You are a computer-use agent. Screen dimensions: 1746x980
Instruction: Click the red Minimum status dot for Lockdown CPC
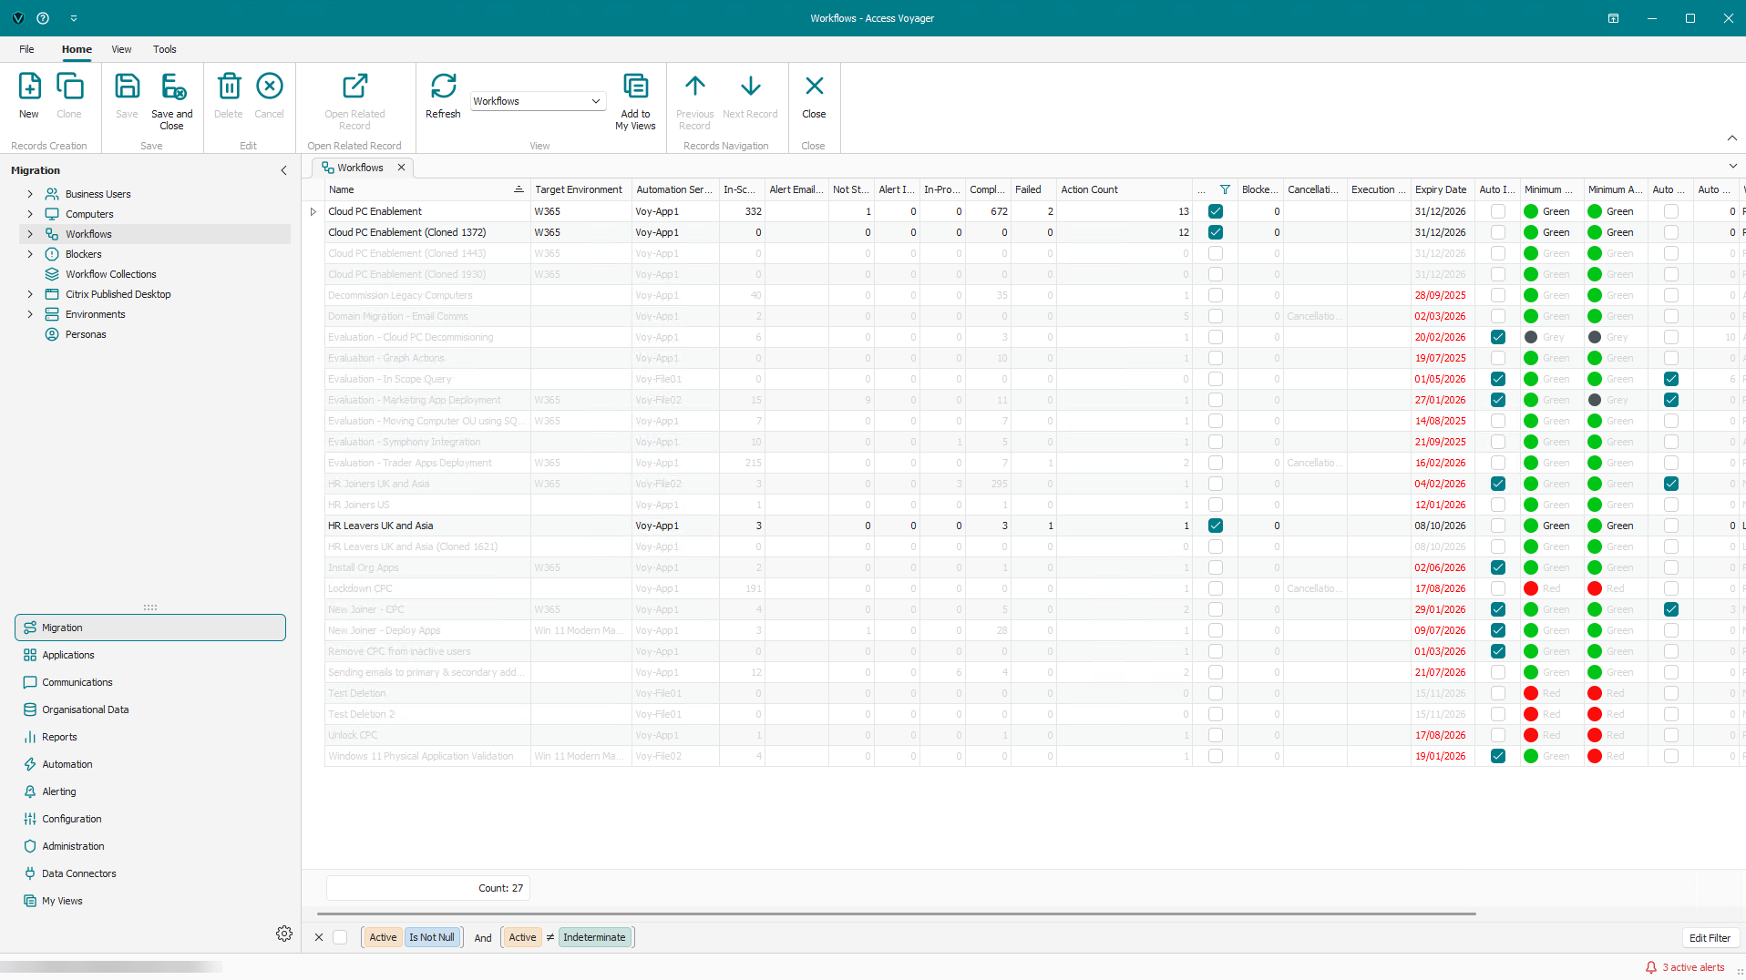pyautogui.click(x=1531, y=588)
